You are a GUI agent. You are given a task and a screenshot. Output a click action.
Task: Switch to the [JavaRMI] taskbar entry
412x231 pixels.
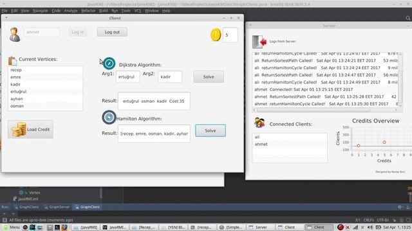click(x=86, y=227)
